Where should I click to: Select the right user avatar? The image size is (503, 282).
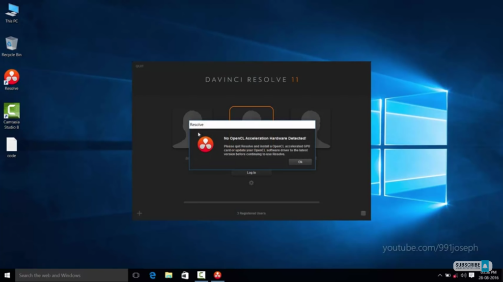(322, 129)
